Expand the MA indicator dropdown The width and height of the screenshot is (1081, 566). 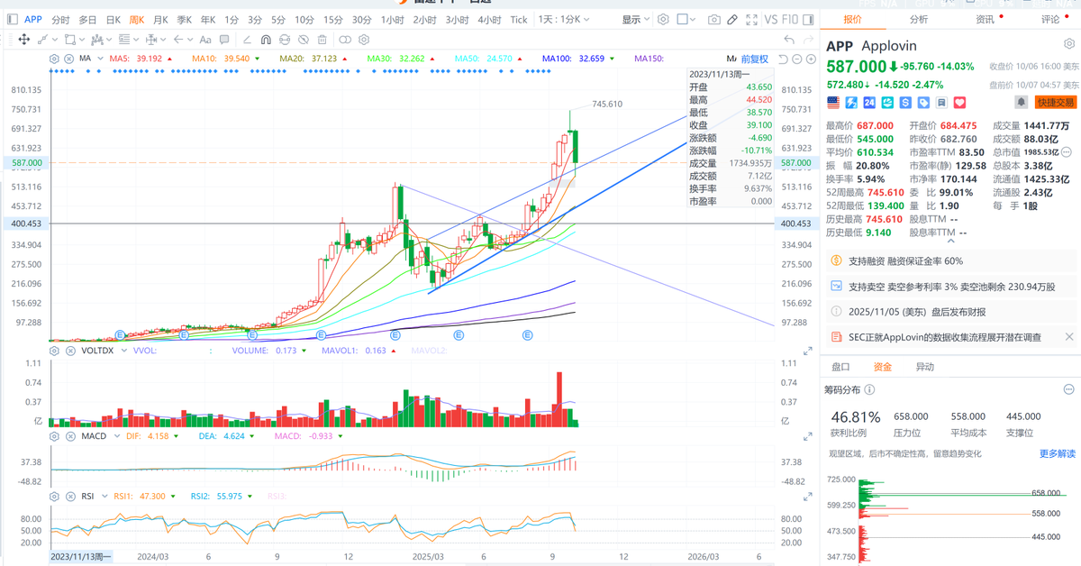[x=100, y=59]
